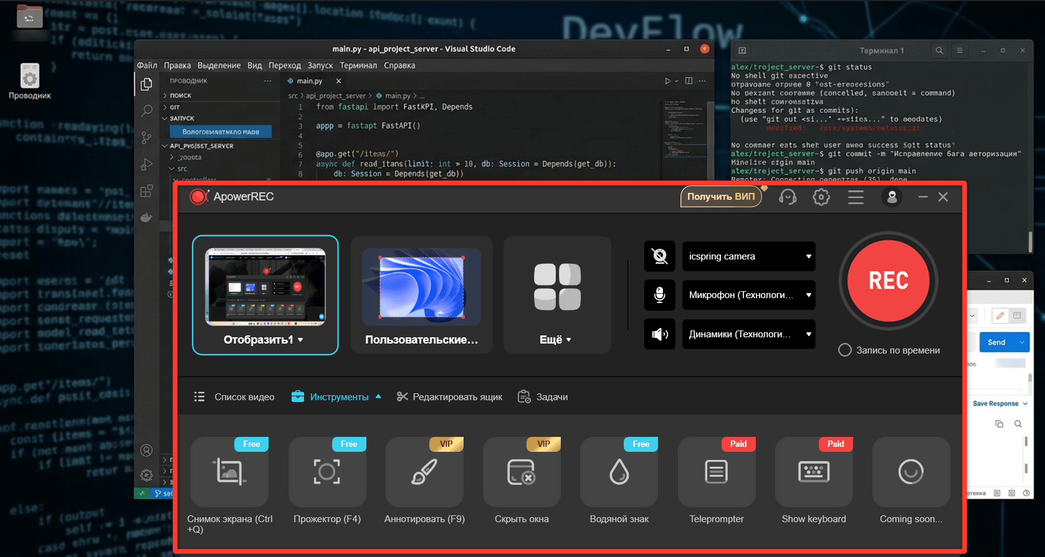Open ApowerREC settings gear

click(x=821, y=197)
